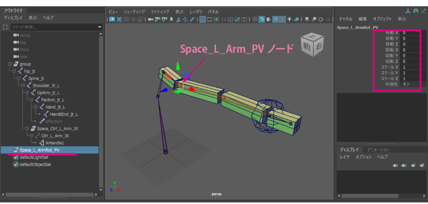Click the layer editor horizontal scrollbar

coord(370,195)
